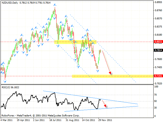Image resolution: width=163 pixels, height=122 pixels.
Task: Click the red 0.7201 price level label
Action: click(158, 76)
